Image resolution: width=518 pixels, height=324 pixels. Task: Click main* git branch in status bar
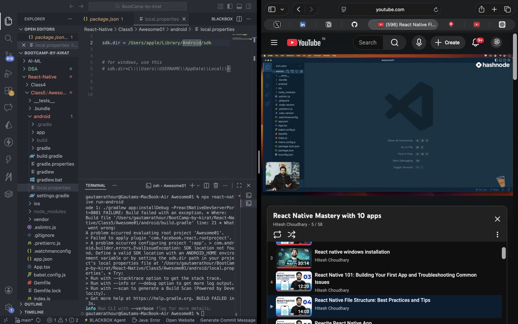tap(24, 320)
